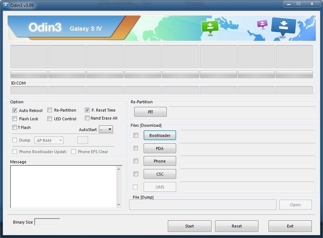Tick the checkbox next to Bootloader

(136, 135)
